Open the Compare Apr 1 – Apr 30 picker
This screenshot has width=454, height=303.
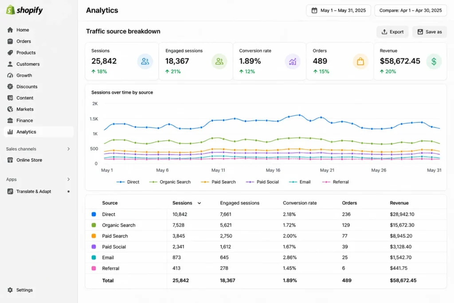tap(411, 11)
